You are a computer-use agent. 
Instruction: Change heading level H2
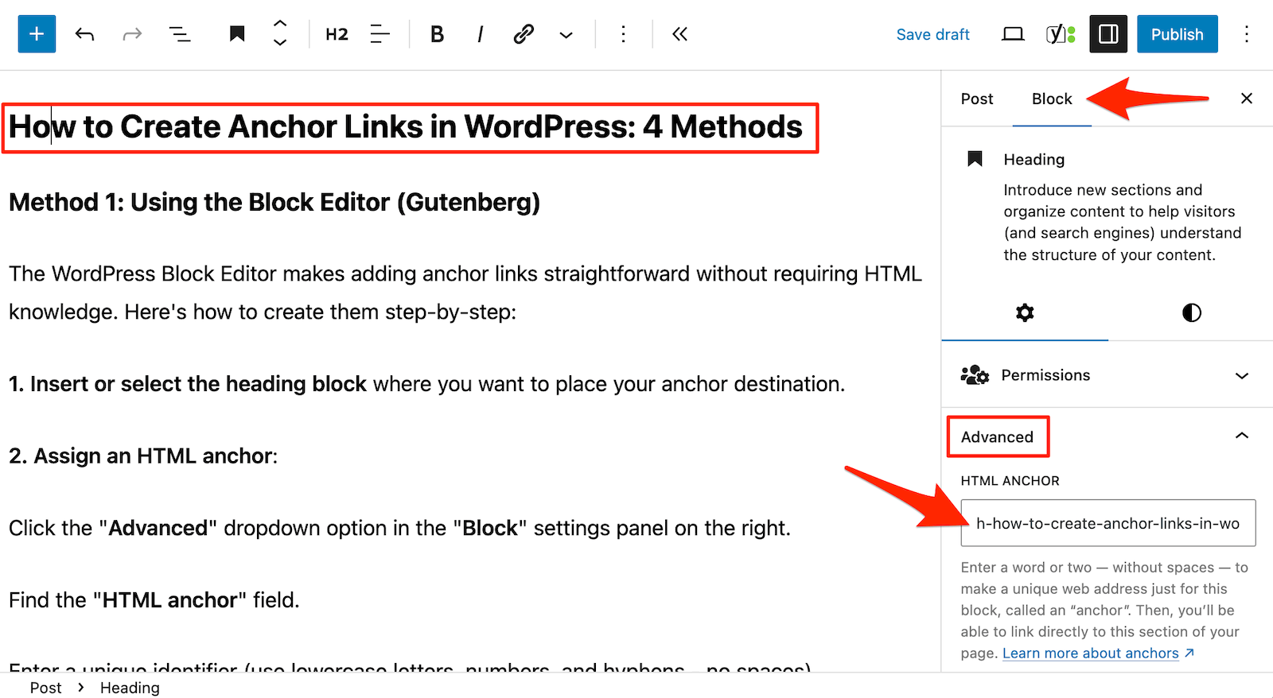click(x=337, y=34)
